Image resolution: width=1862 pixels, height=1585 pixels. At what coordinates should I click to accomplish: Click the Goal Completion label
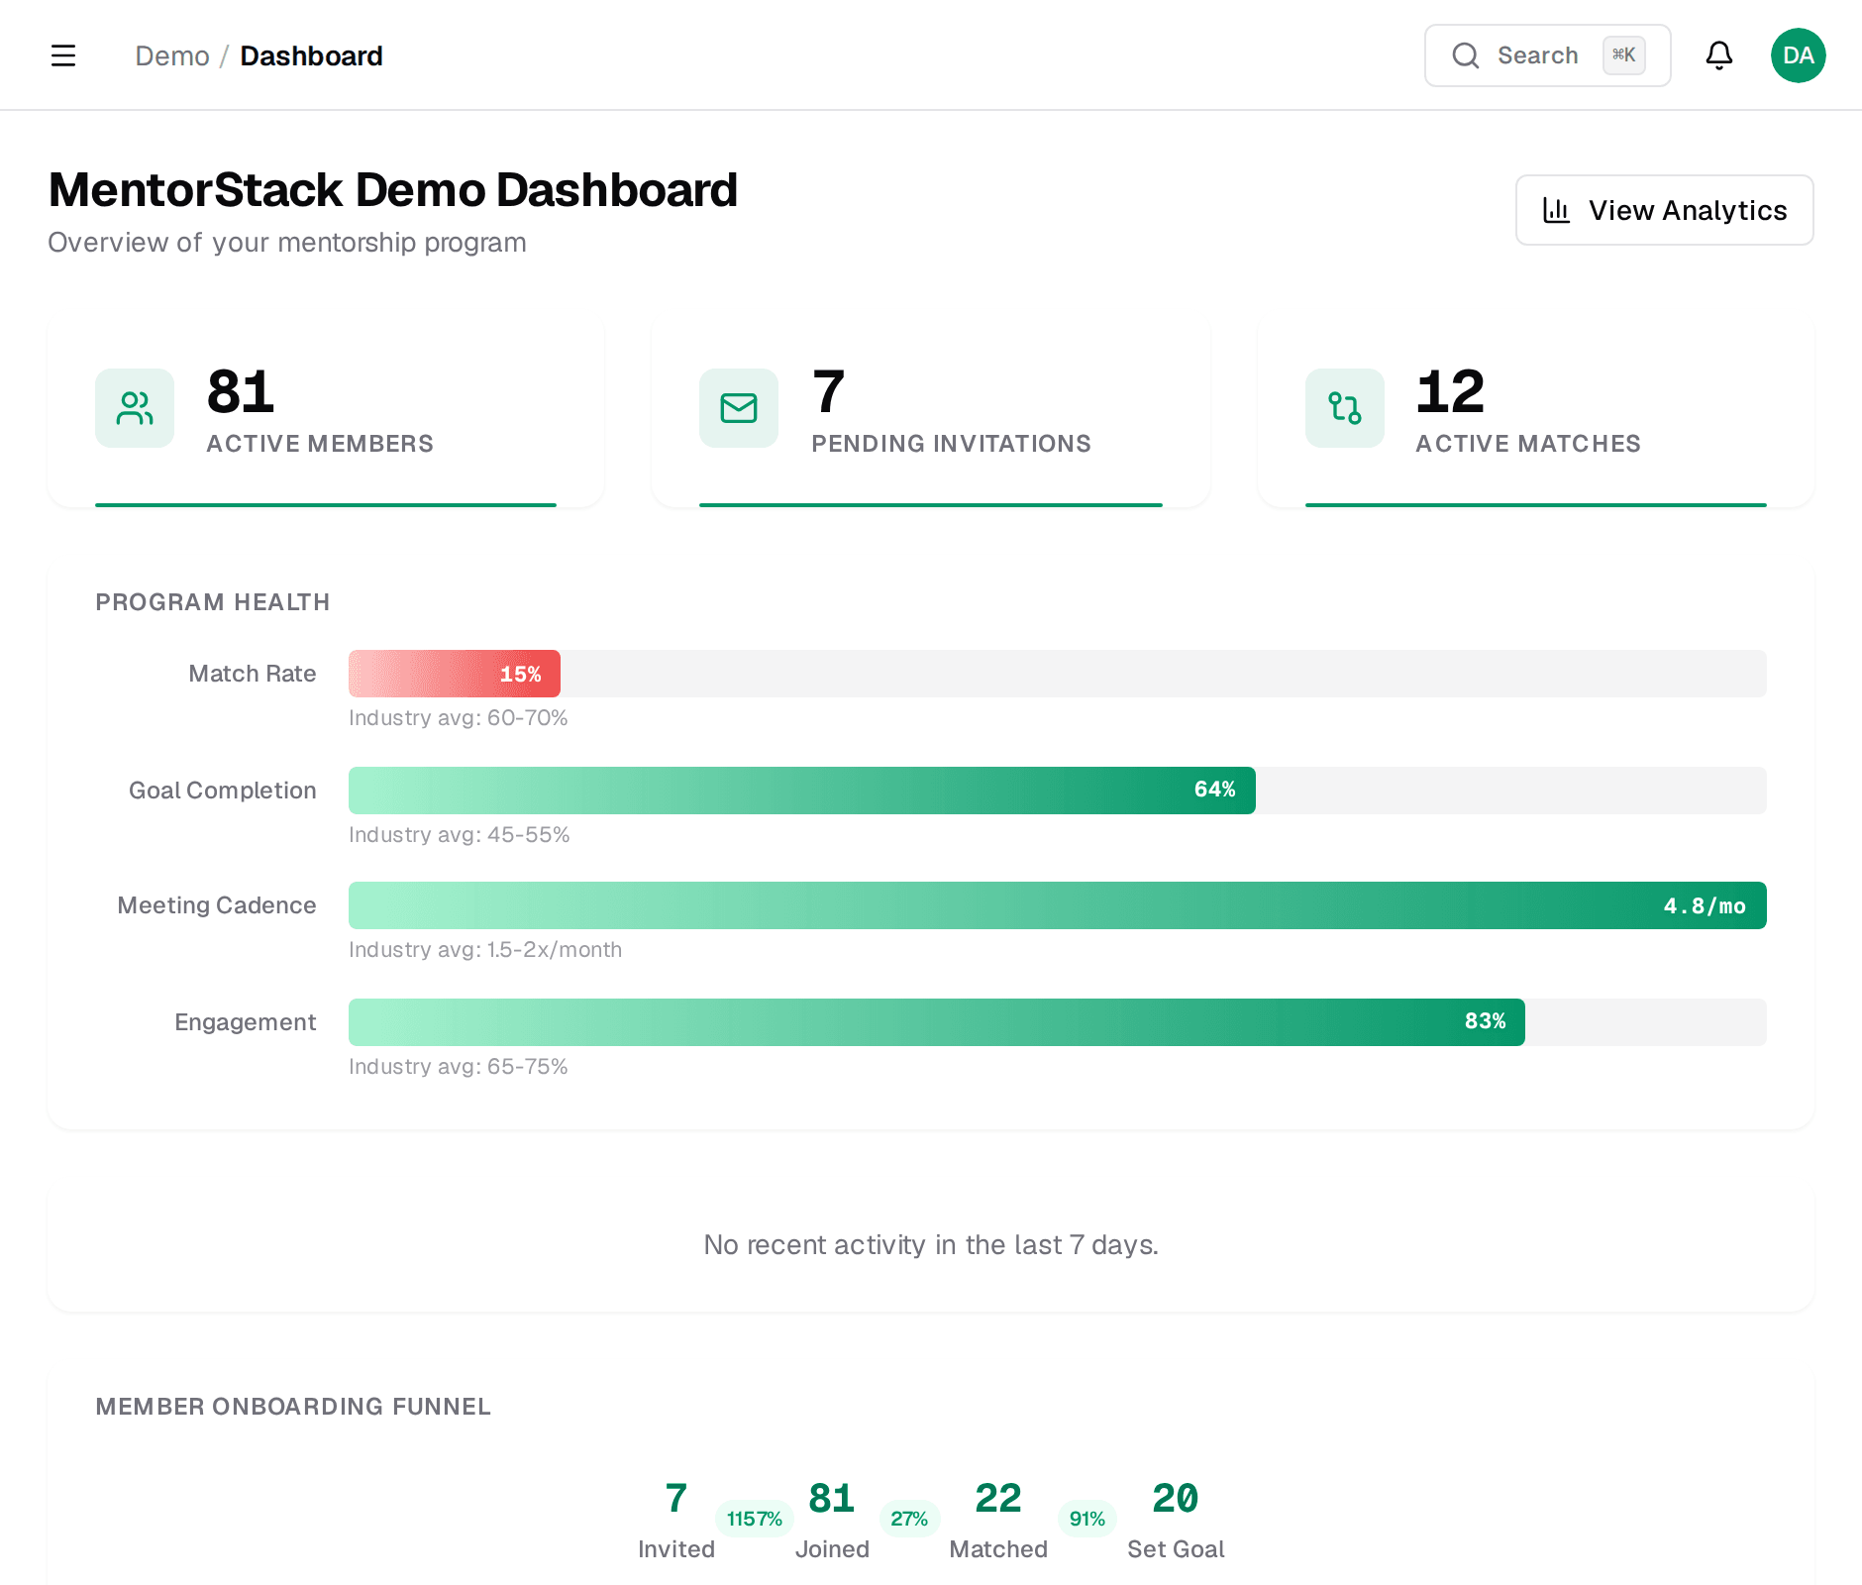point(223,791)
